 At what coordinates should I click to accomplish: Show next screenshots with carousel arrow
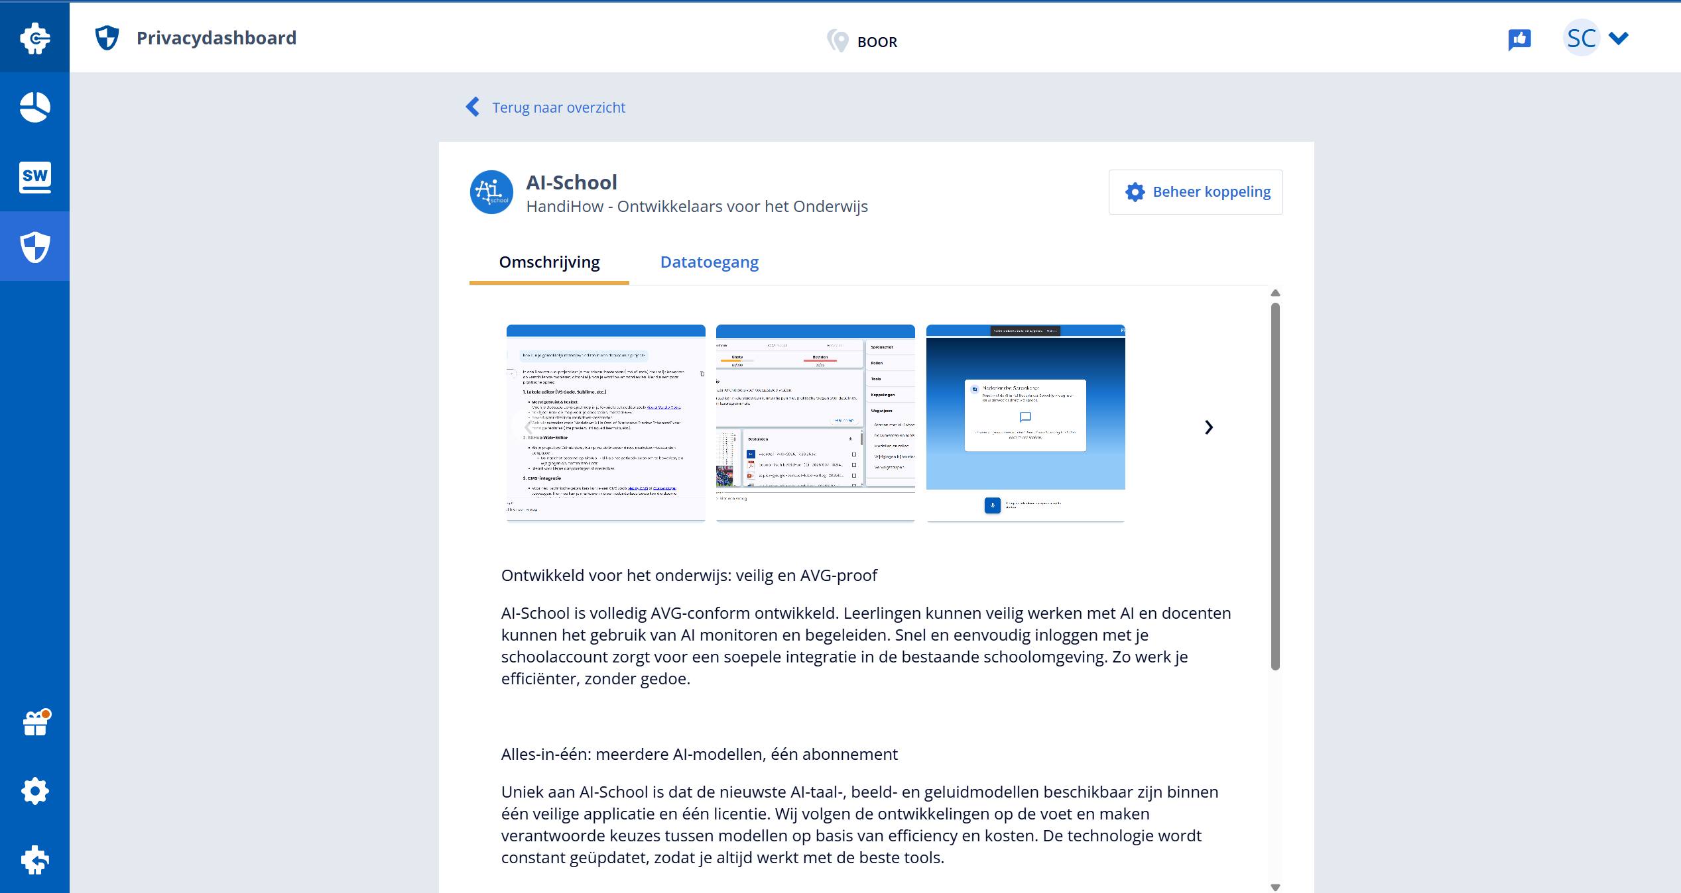click(1208, 427)
